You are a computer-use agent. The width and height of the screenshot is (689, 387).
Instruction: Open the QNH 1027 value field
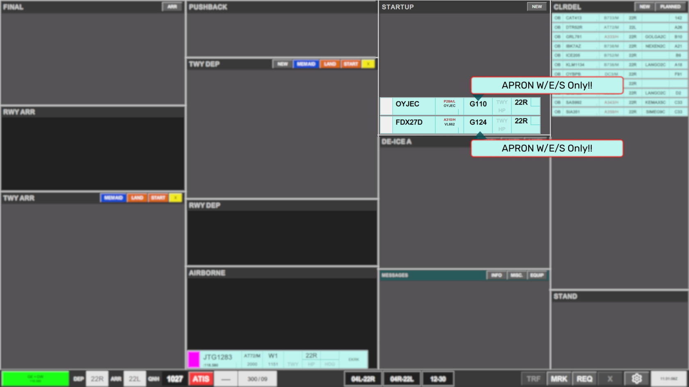point(175,379)
